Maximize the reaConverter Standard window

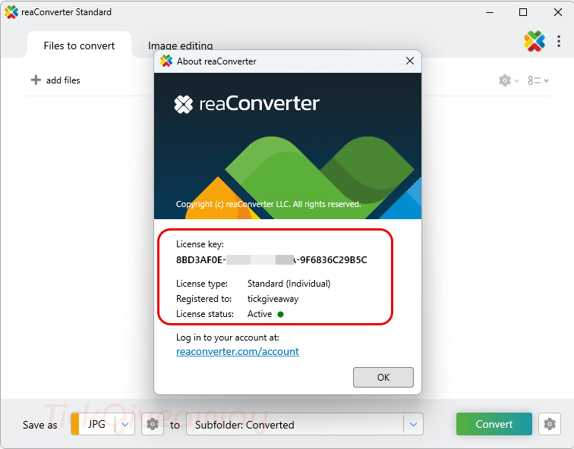[x=523, y=12]
